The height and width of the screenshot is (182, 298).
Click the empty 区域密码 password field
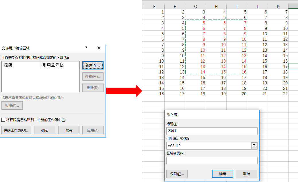211,160
